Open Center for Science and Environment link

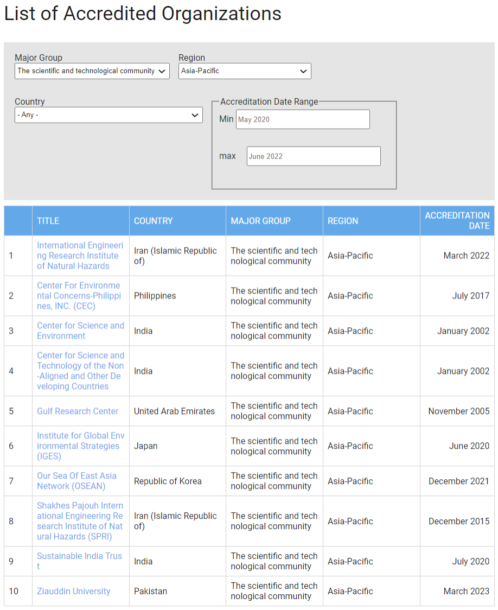[x=80, y=331]
